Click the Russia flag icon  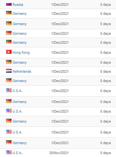[9, 4]
